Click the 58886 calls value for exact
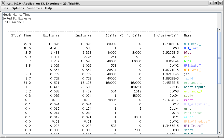 [x=112, y=100]
